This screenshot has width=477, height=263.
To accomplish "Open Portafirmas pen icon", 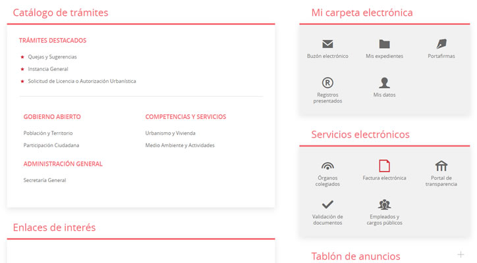I will point(441,44).
